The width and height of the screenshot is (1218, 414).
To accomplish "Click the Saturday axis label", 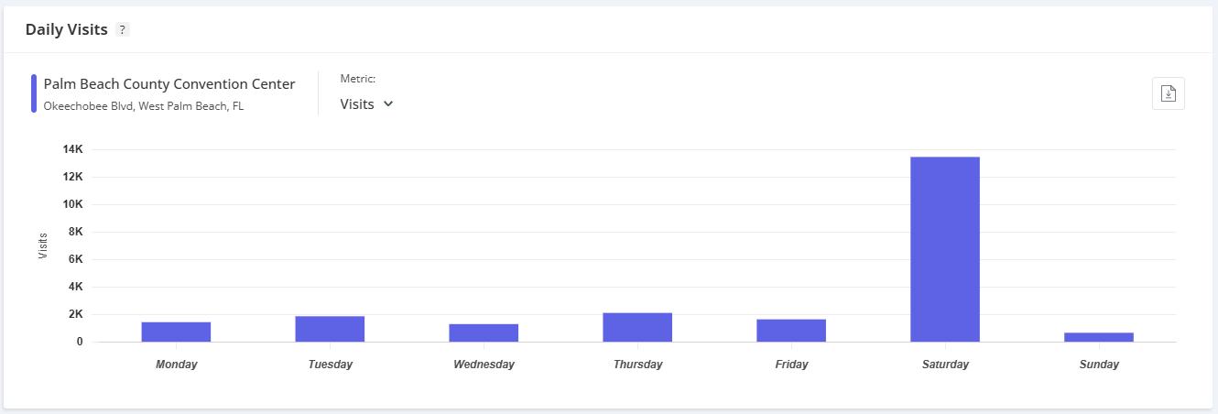I will [x=945, y=365].
